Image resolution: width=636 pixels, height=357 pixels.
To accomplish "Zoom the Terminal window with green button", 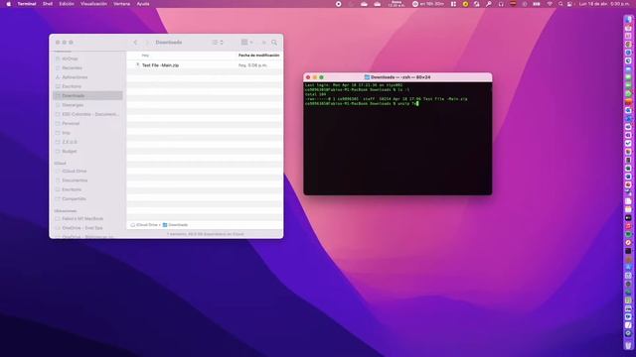I will 321,77.
